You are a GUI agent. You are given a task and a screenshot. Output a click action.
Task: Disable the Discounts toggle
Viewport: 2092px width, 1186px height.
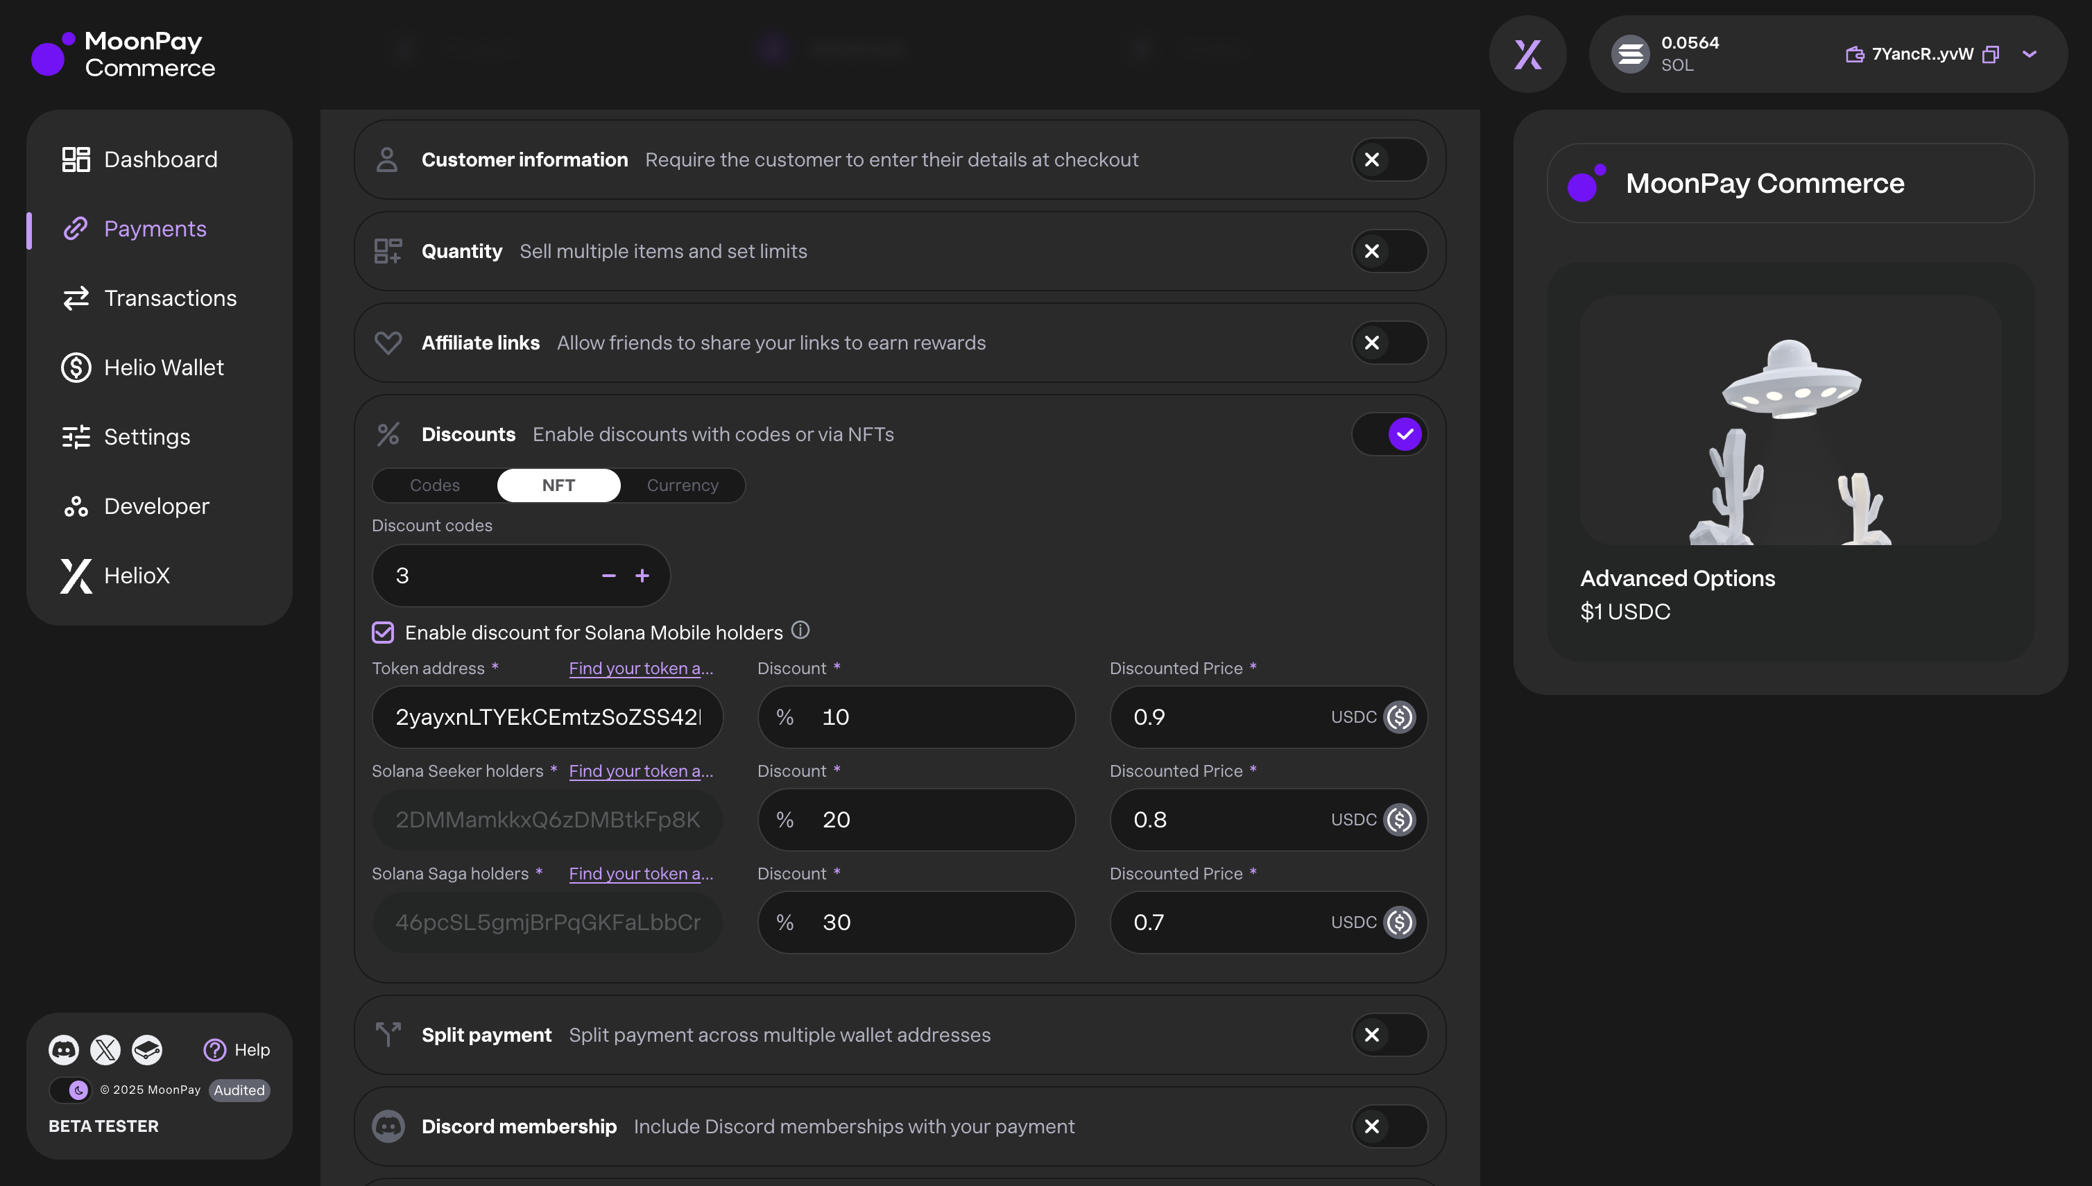coord(1390,434)
